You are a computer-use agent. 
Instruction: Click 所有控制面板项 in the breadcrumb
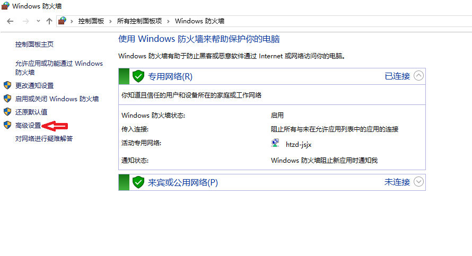click(x=139, y=21)
